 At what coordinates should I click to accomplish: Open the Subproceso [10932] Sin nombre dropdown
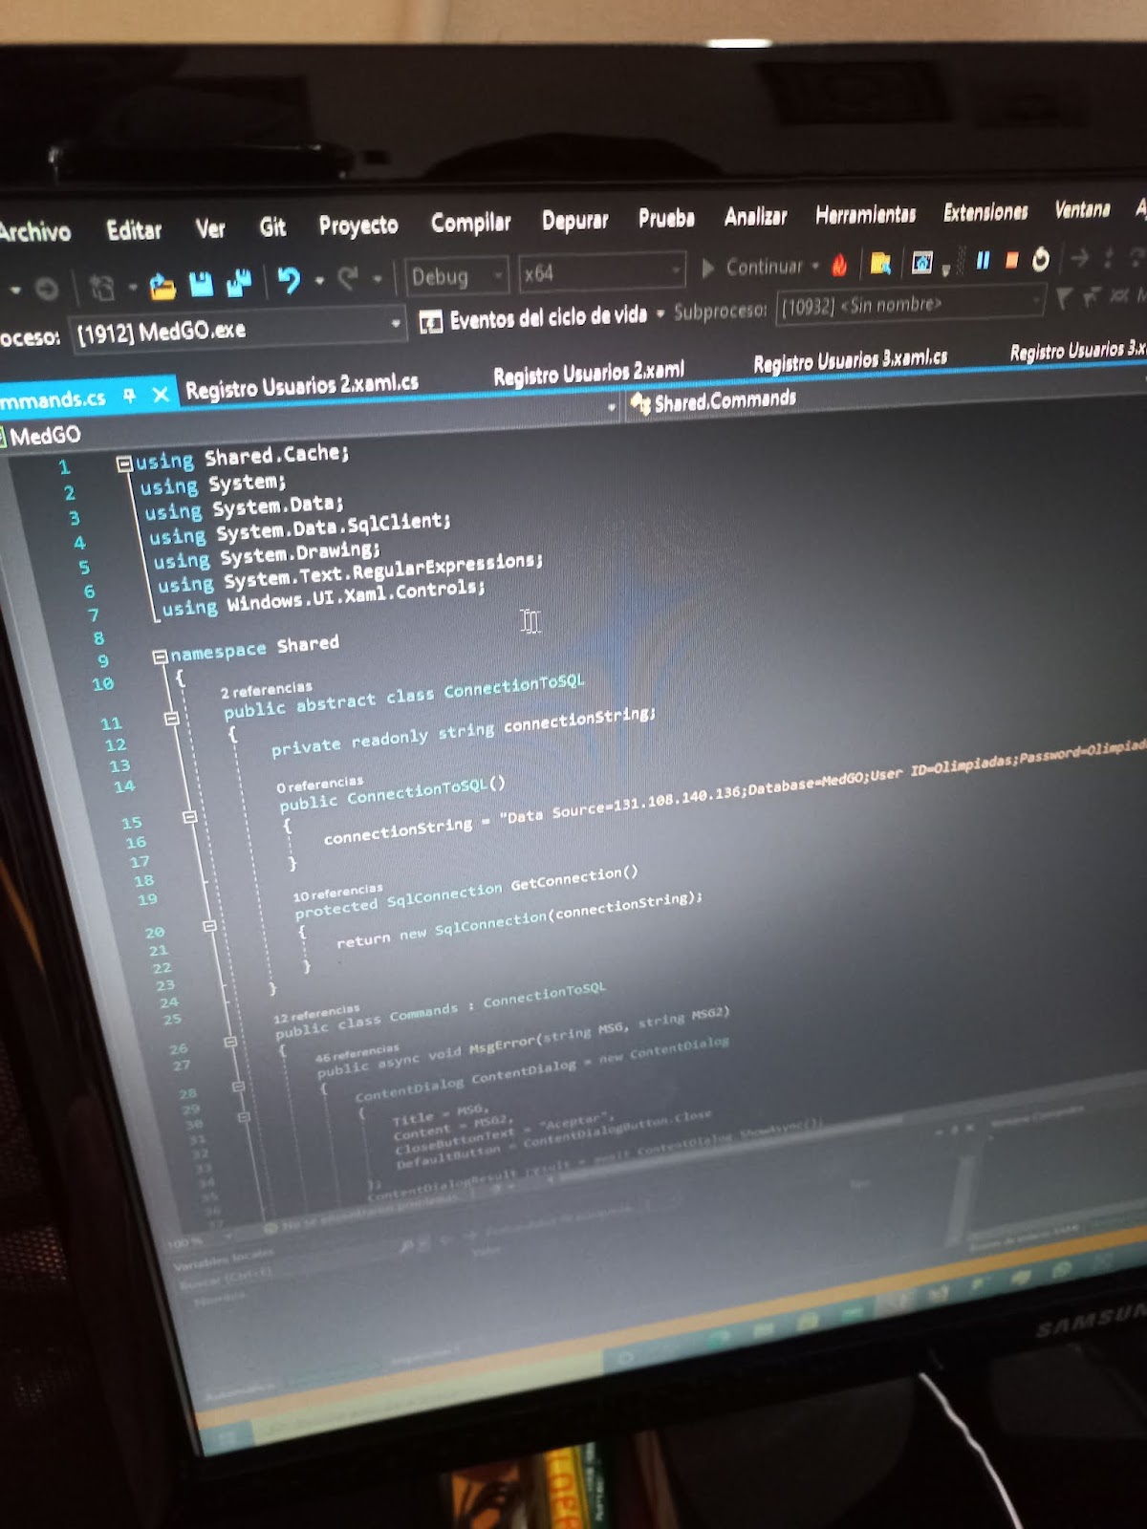click(912, 306)
